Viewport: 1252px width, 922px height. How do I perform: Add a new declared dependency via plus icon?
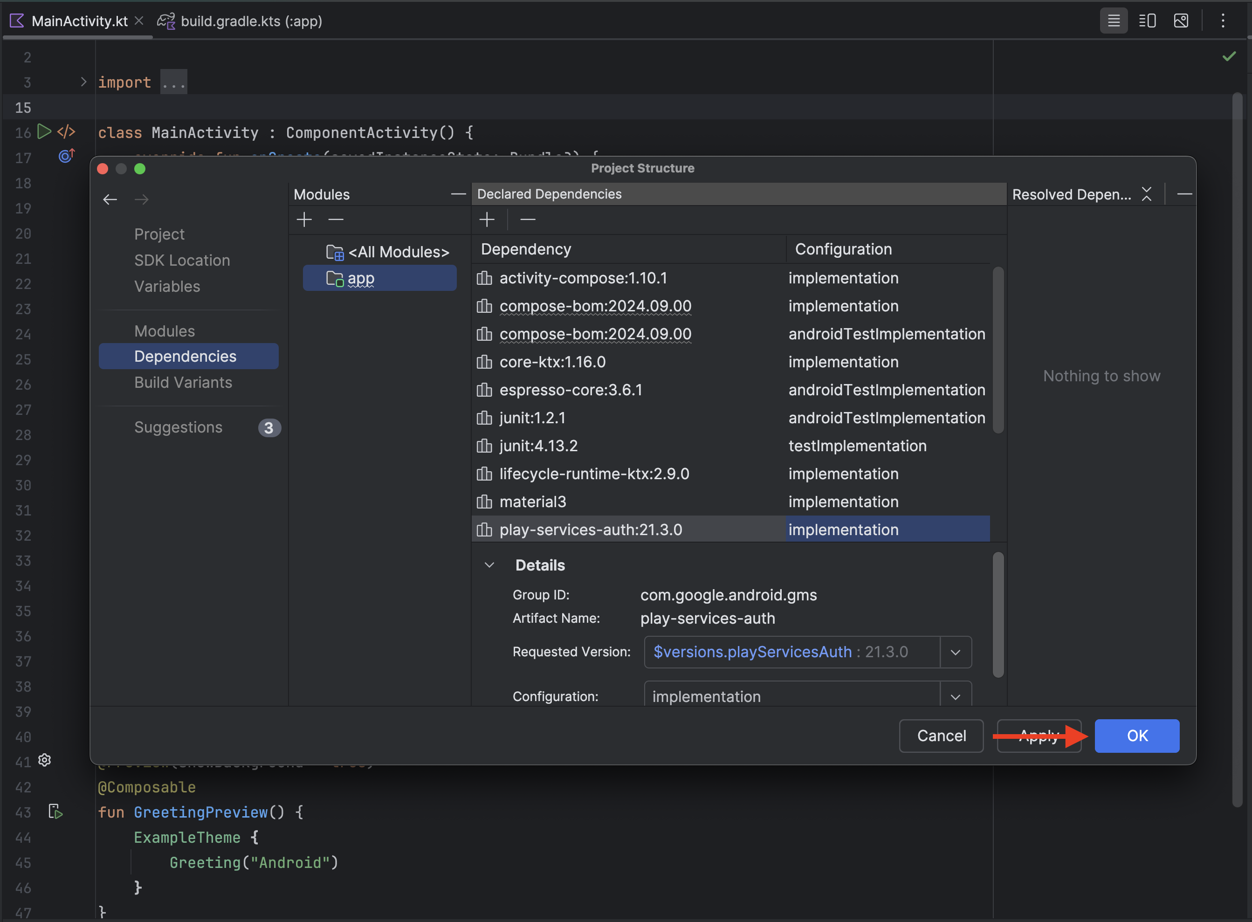coord(487,220)
